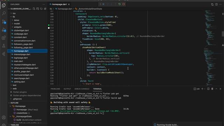Image resolution: width=224 pixels, height=126 pixels.
Task: Open the Explorer view in activity bar
Action: (4, 6)
